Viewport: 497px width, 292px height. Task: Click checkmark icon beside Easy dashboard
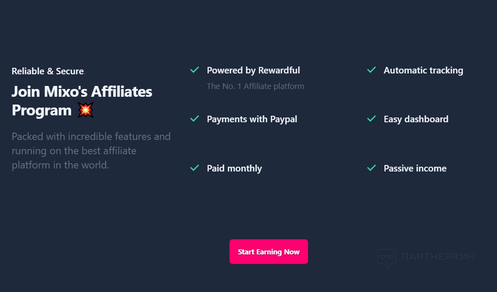[371, 119]
